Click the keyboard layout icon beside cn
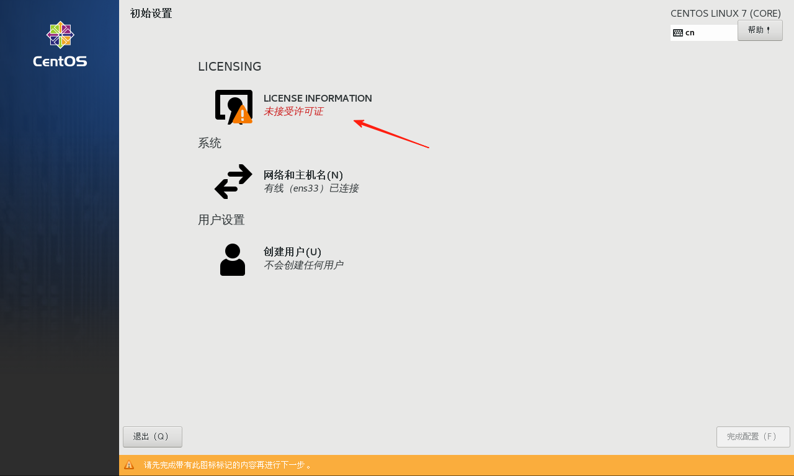794x476 pixels. pos(678,33)
